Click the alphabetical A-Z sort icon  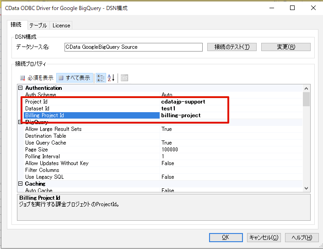click(111, 78)
